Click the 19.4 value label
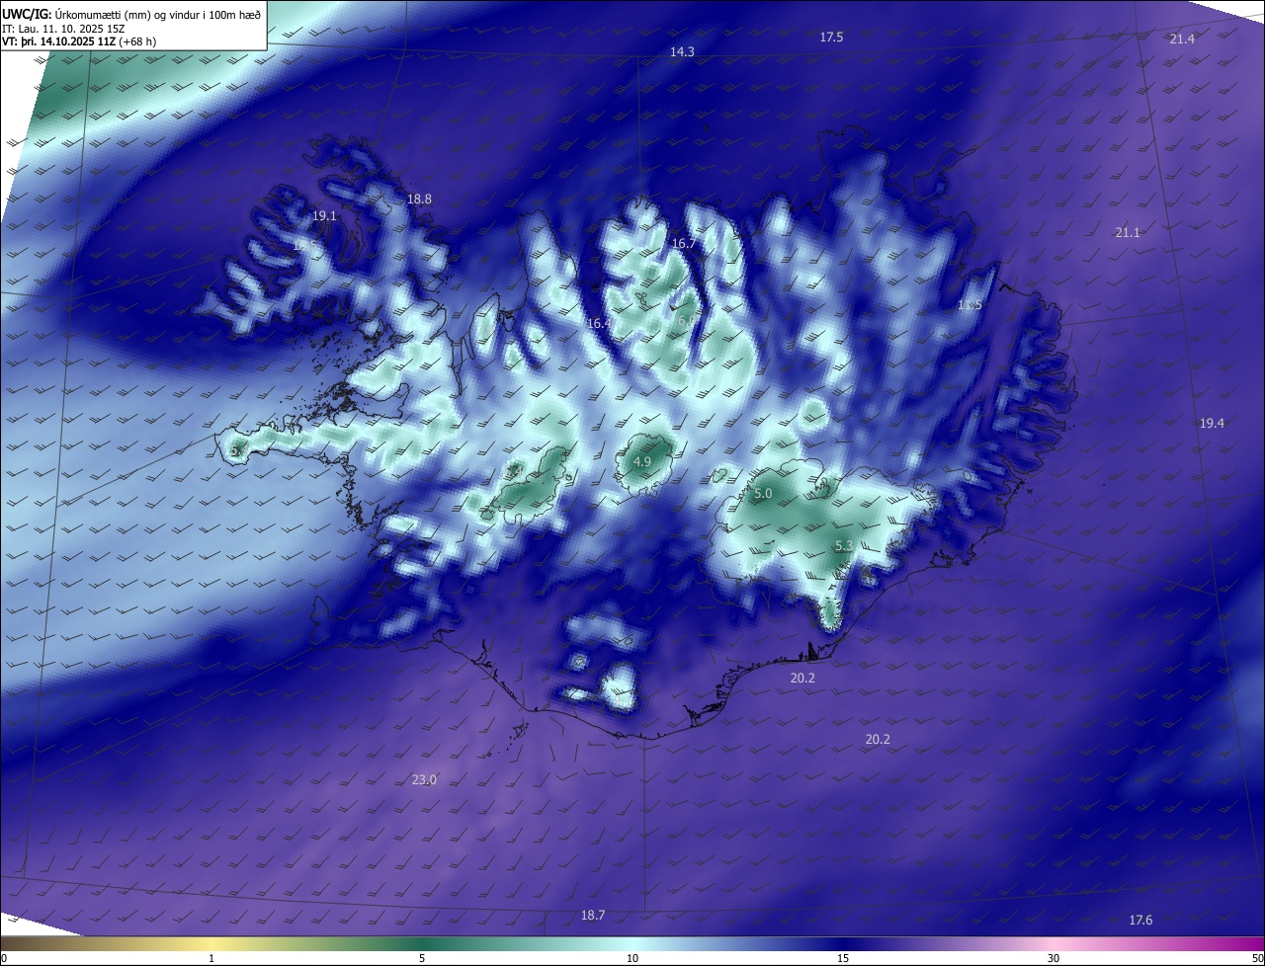The height and width of the screenshot is (966, 1265). click(x=1212, y=423)
